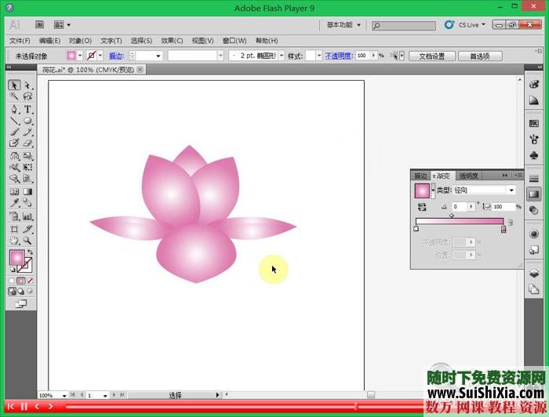Screen dimensions: 549x417
Task: Open stroke color dropdown in control bar
Action: 100,56
